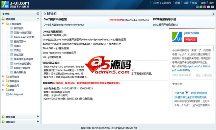Click the 典型页面 accordion icon

point(3,116)
